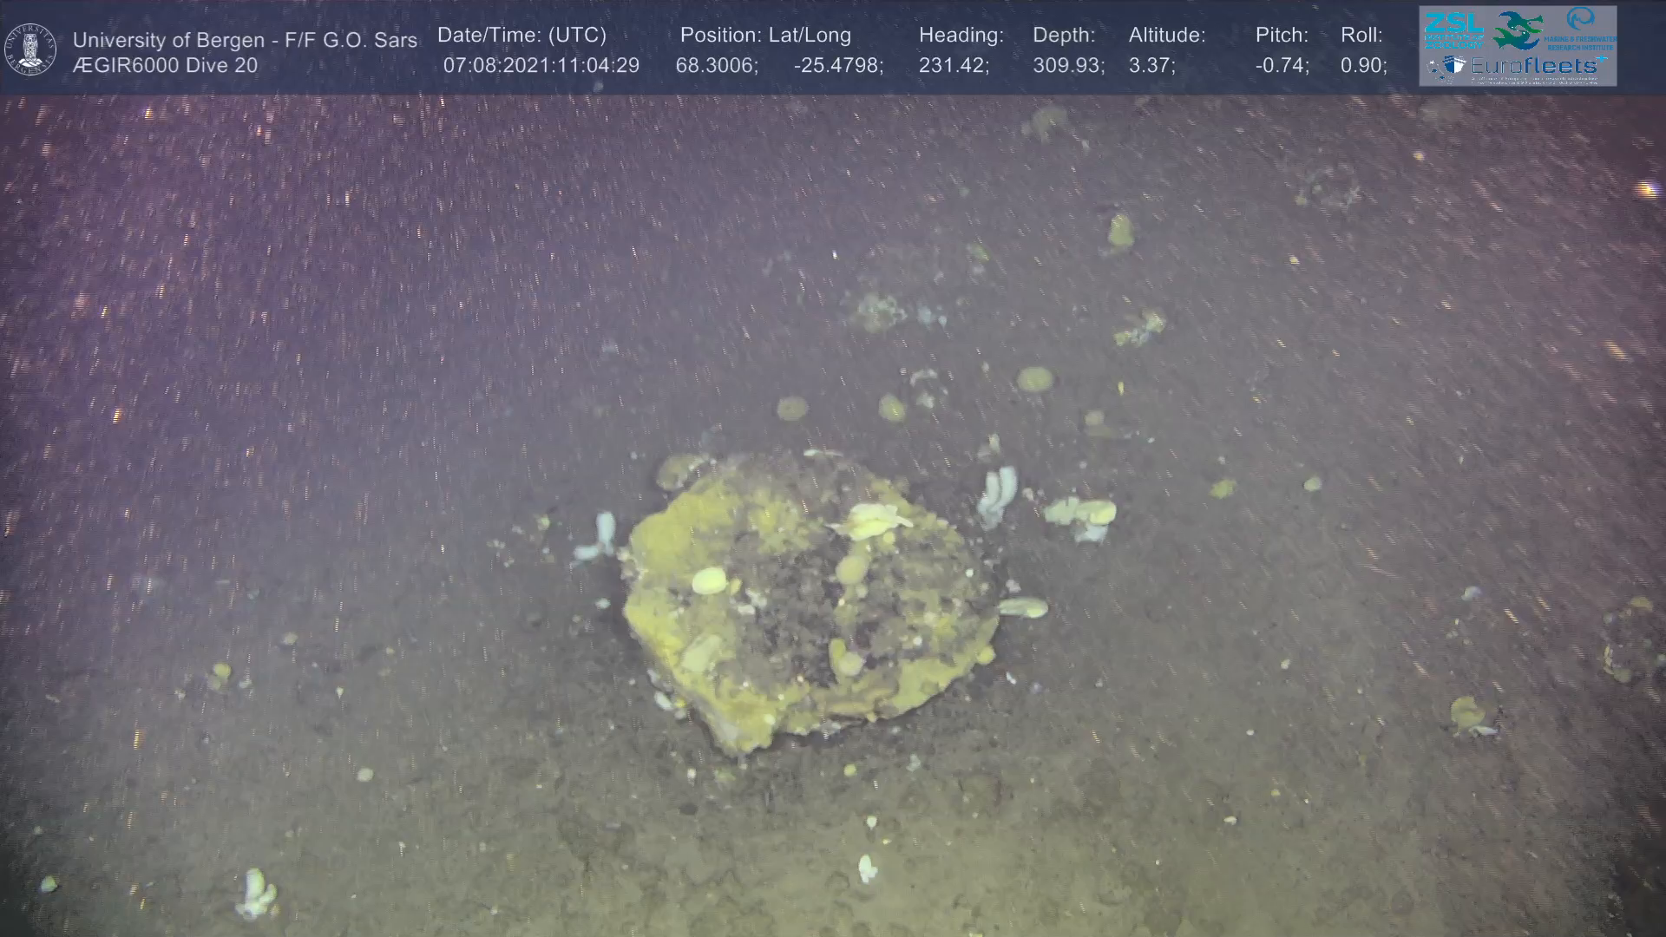Click the 'University of Bergen - F/F G.O. Sars' text
The image size is (1666, 937).
[x=245, y=40]
